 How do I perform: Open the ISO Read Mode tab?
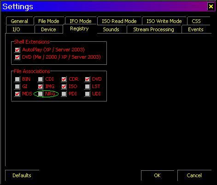119,21
